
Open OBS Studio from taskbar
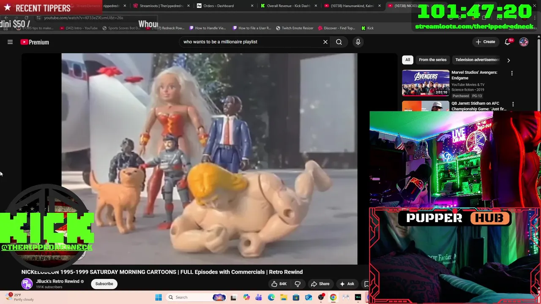click(x=321, y=297)
